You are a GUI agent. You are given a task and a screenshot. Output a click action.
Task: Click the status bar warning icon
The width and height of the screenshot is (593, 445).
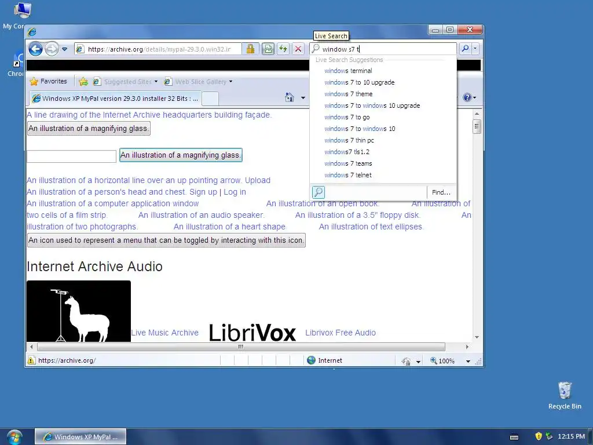coord(31,360)
